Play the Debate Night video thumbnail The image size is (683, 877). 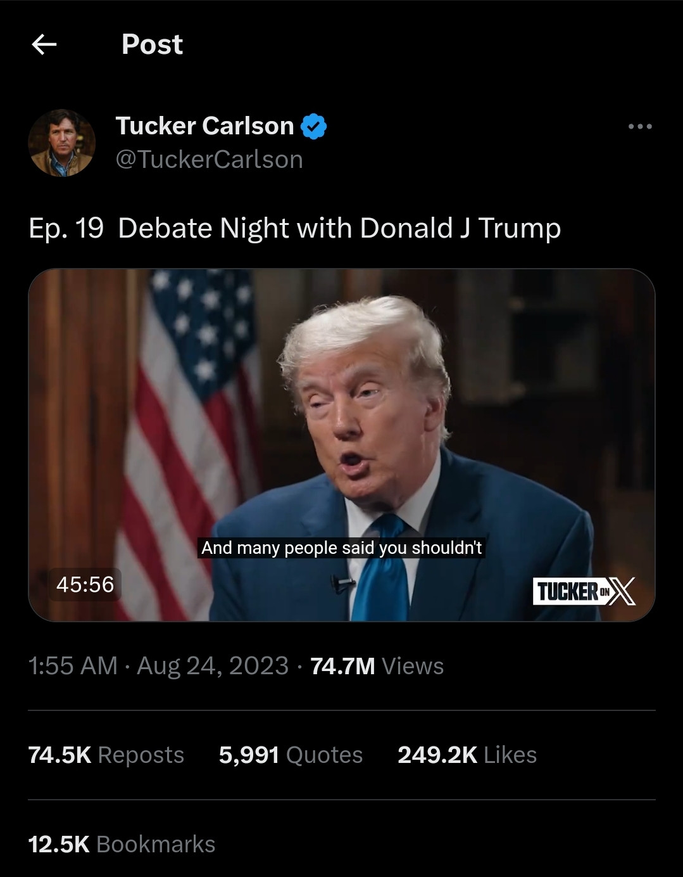tap(341, 445)
